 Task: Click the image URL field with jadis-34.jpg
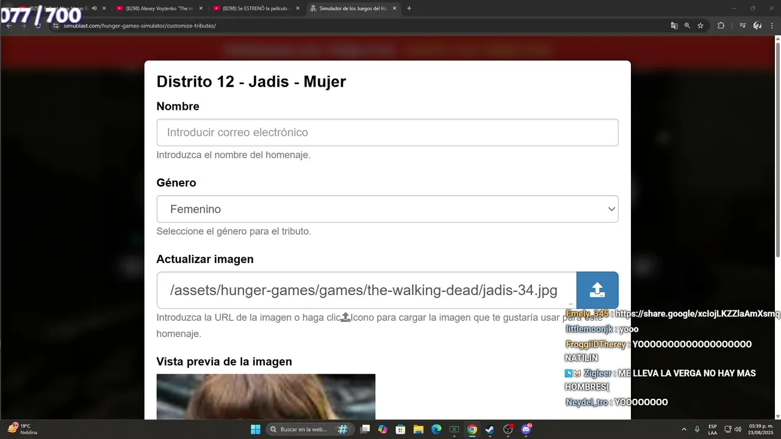tap(367, 290)
